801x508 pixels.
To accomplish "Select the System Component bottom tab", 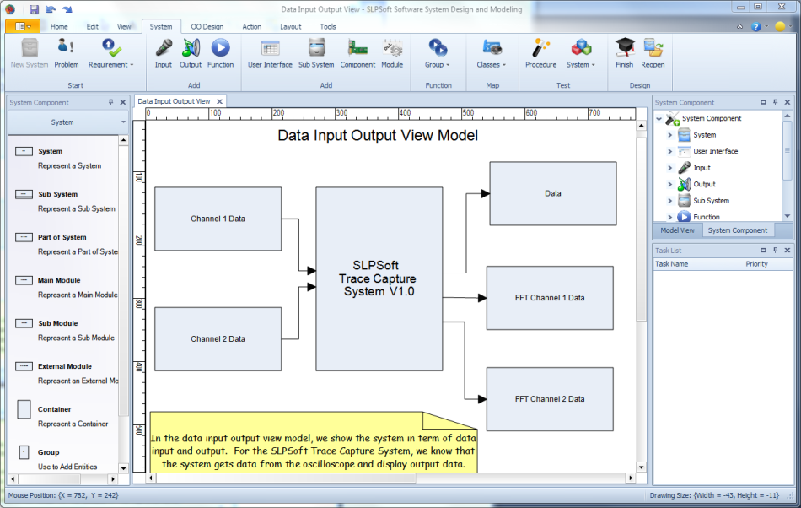I will [x=738, y=230].
